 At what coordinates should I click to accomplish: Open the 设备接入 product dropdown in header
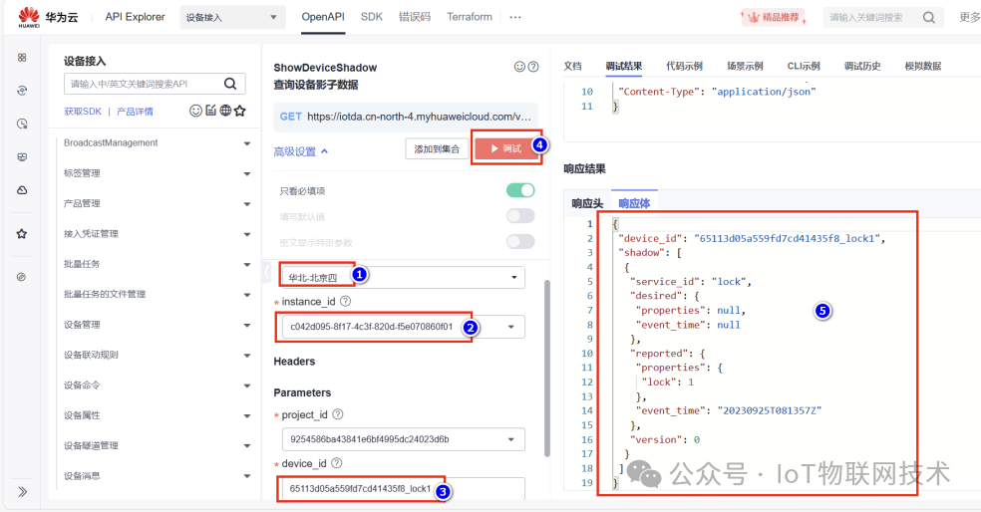232,18
